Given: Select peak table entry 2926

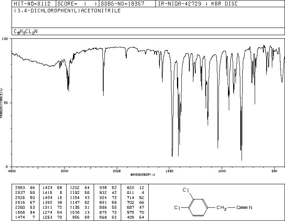Looking at the screenshot, I should click(x=25, y=197).
